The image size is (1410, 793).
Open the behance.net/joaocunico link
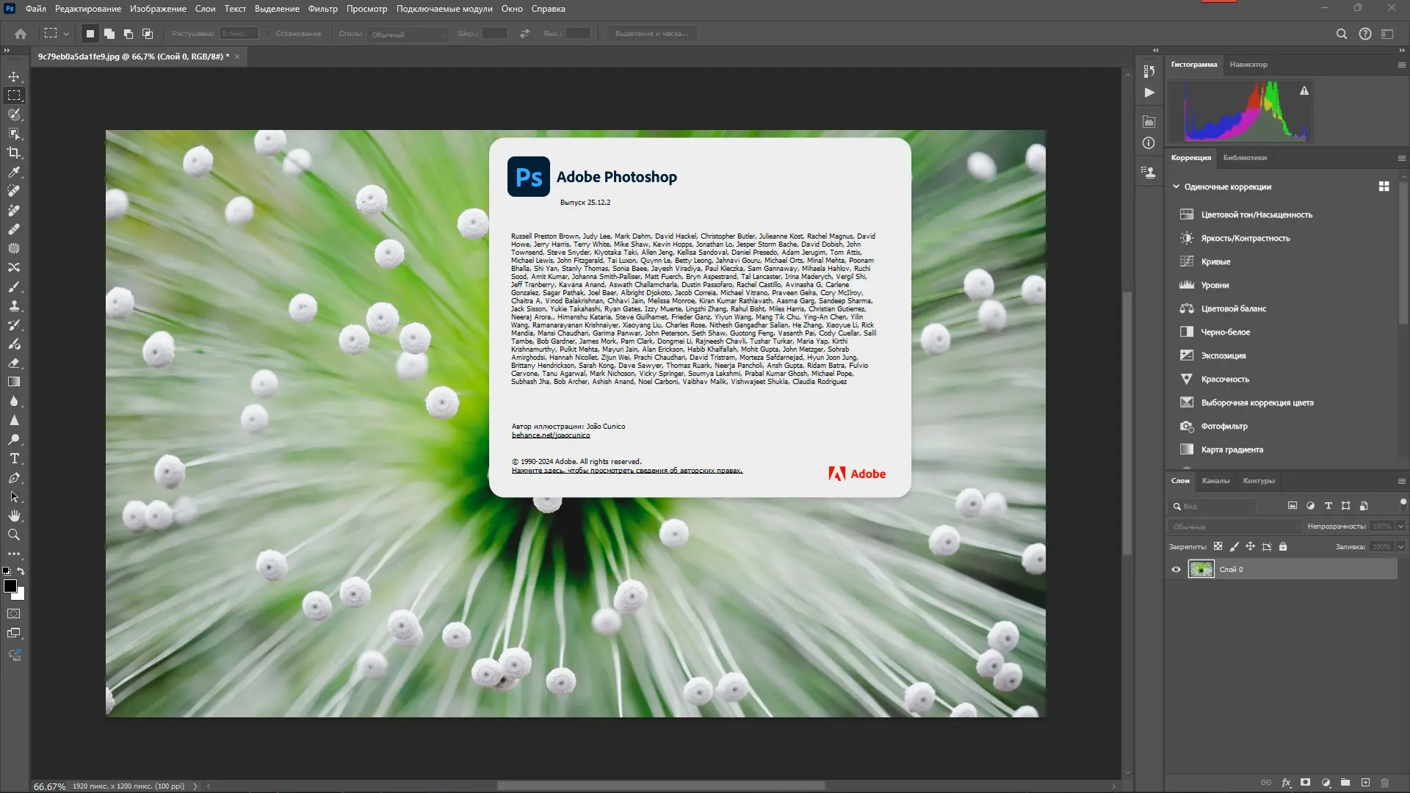551,435
